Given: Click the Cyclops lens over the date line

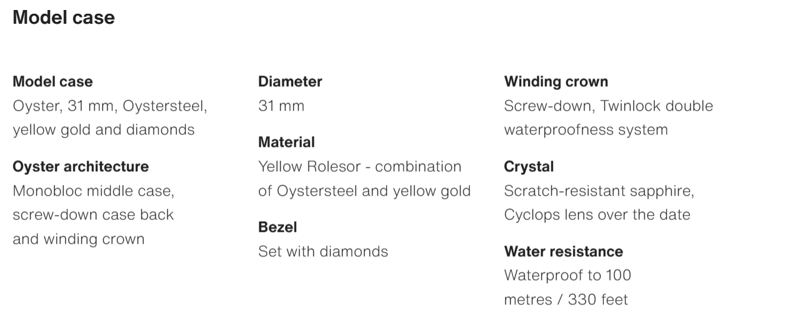Looking at the screenshot, I should click(597, 215).
